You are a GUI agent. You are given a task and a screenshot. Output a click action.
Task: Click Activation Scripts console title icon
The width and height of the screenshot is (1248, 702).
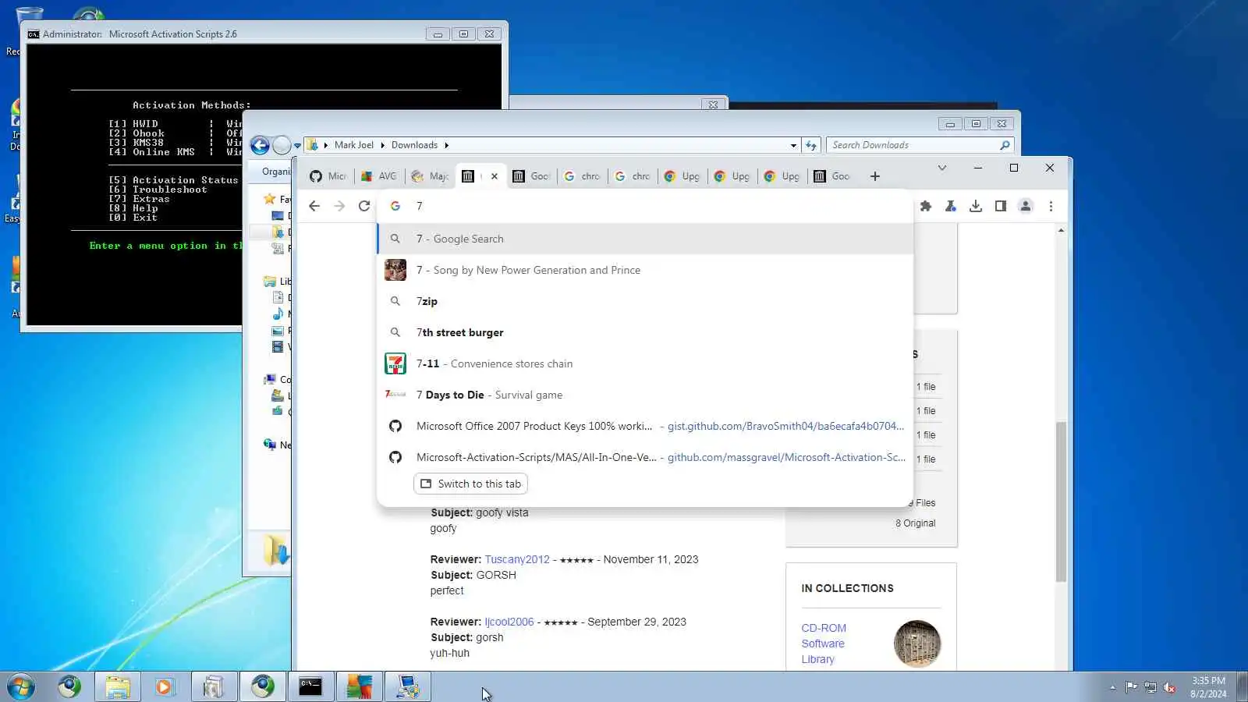34,34
